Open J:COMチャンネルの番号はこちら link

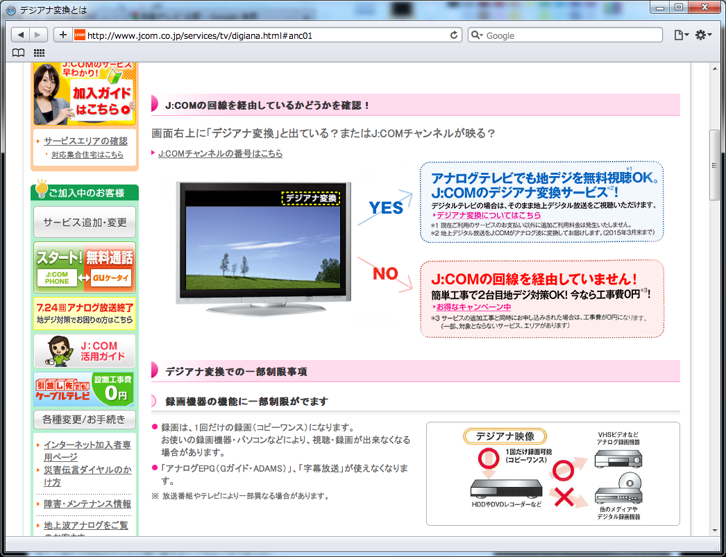(x=221, y=153)
